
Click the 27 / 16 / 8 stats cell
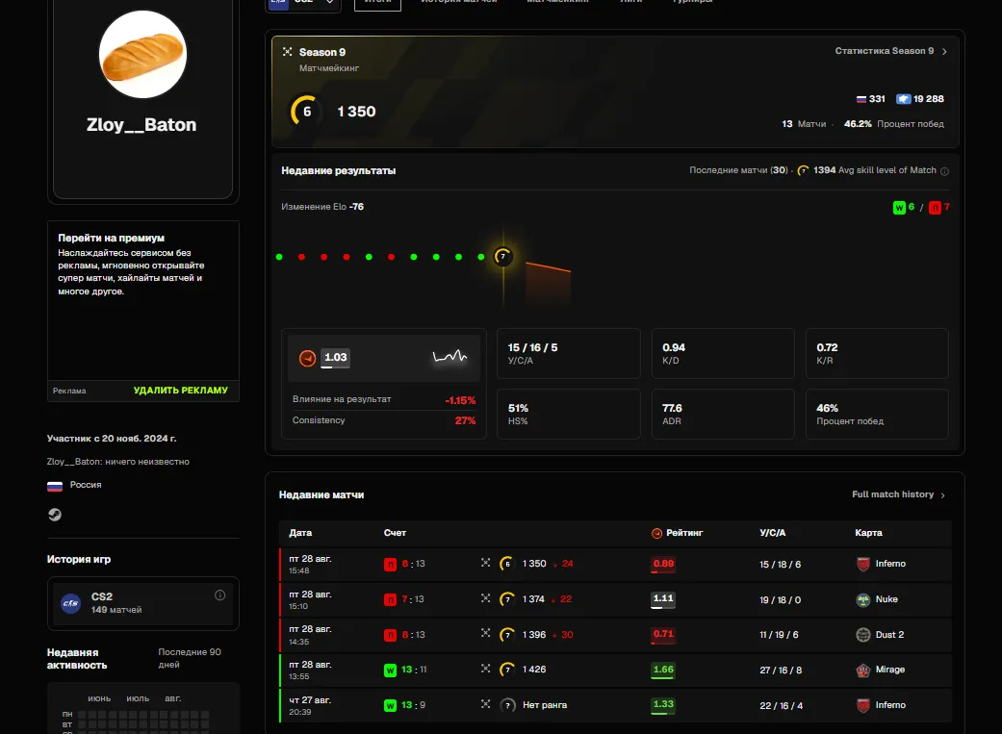781,671
